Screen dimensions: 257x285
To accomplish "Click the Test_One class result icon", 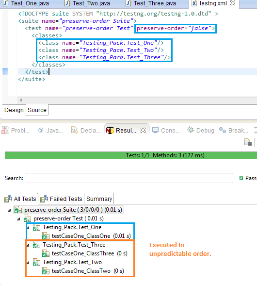I will [x=36, y=227].
